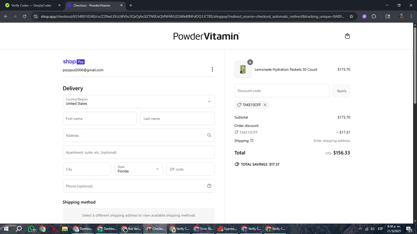Show shipping info help icon
The height and width of the screenshot is (234, 417).
[252, 141]
